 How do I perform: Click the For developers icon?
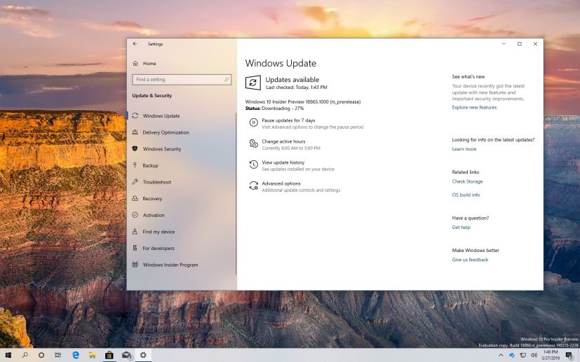pos(135,248)
